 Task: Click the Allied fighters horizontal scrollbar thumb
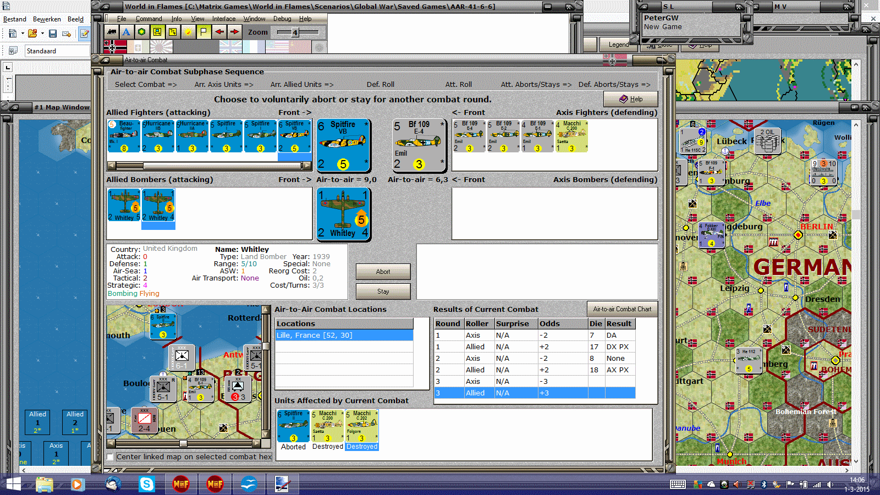coord(223,165)
